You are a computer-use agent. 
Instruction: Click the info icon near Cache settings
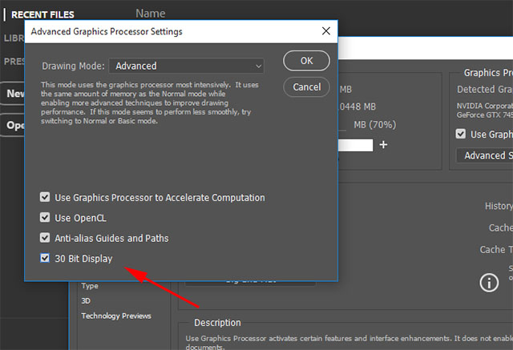489,283
